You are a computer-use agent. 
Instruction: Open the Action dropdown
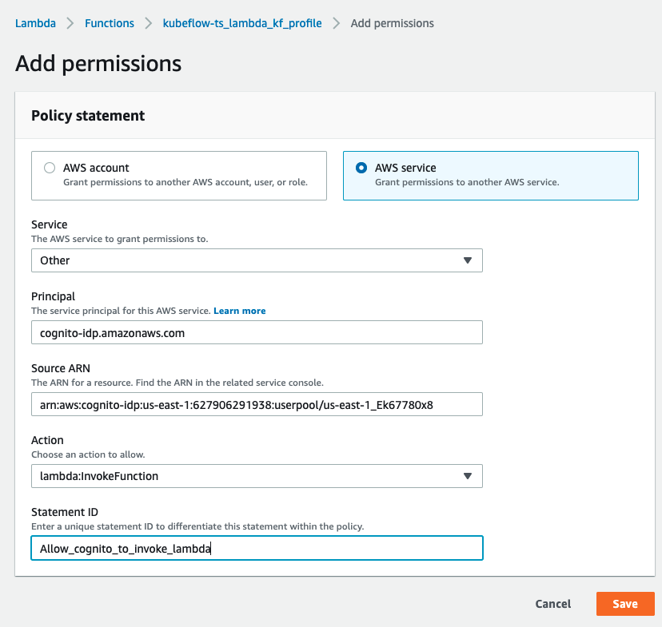(256, 476)
